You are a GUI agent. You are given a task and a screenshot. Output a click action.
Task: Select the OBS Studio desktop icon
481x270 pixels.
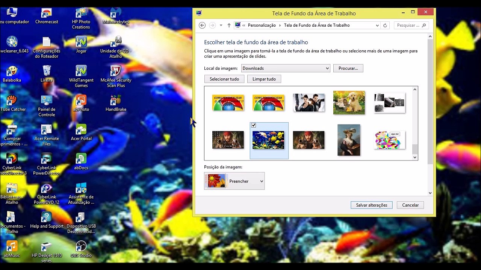tap(81, 250)
